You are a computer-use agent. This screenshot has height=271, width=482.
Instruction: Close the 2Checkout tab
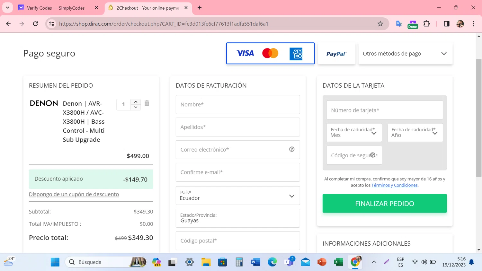tap(186, 8)
